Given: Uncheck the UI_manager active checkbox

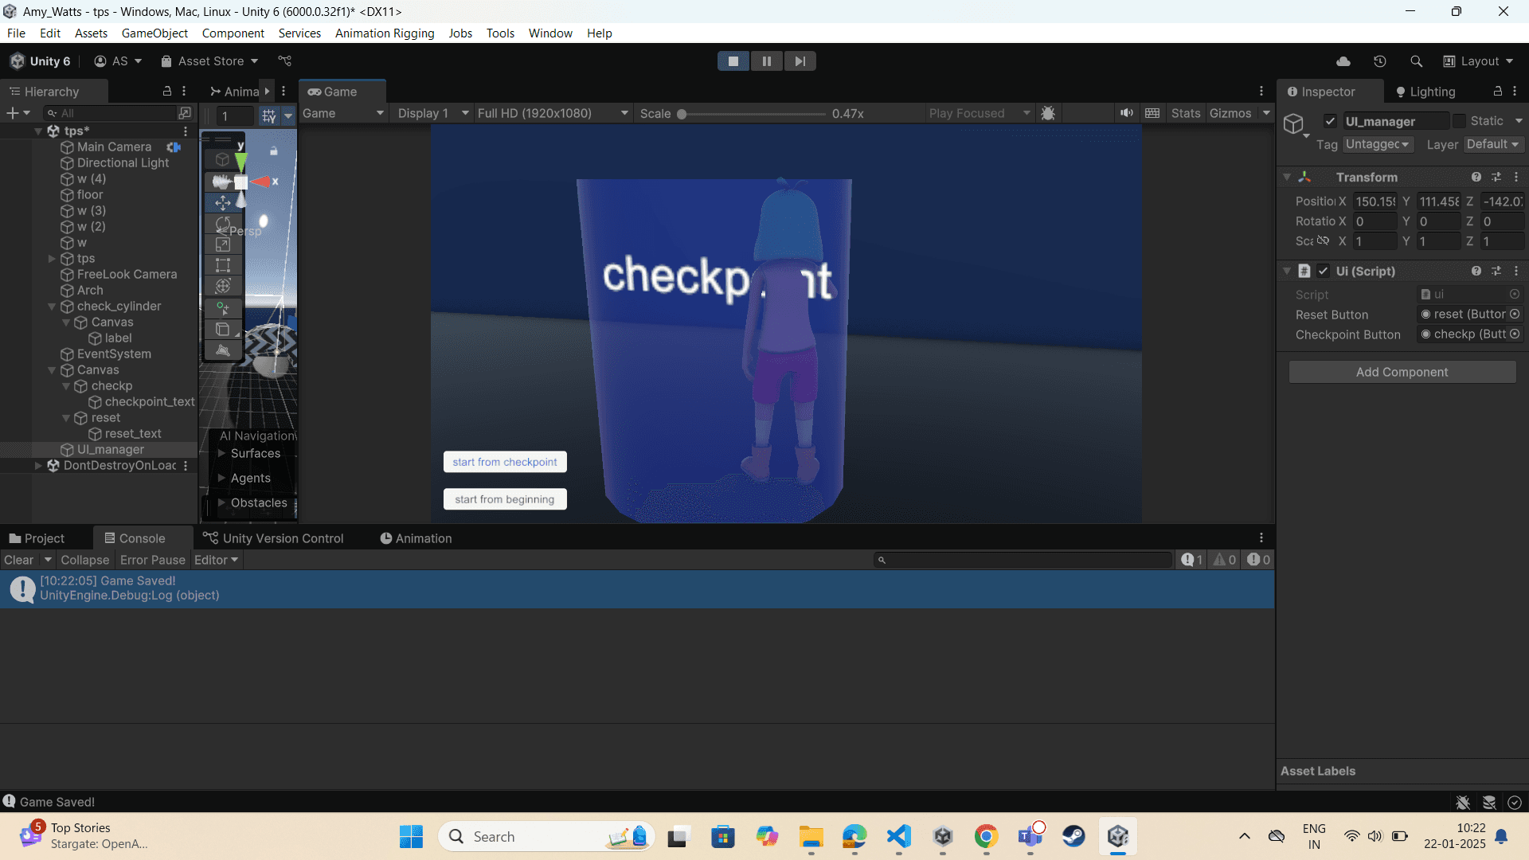Looking at the screenshot, I should tap(1330, 121).
